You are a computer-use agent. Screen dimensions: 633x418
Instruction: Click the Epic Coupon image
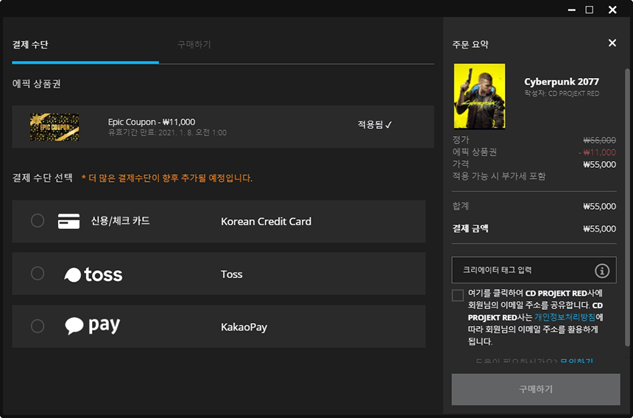click(x=54, y=127)
